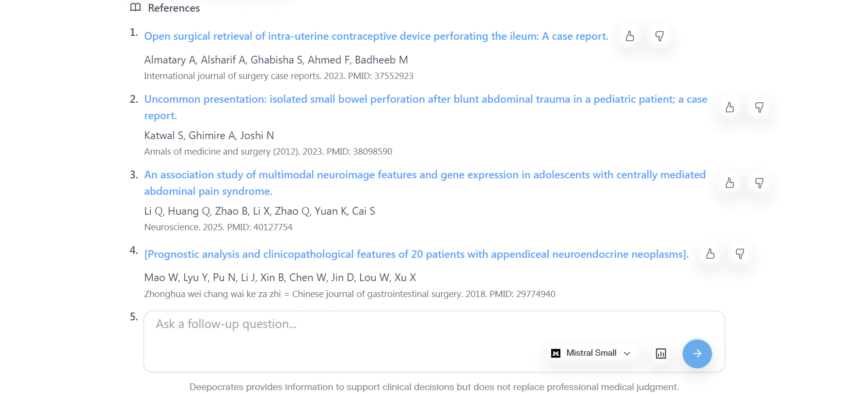Toggle thumbs up on reference four

710,254
